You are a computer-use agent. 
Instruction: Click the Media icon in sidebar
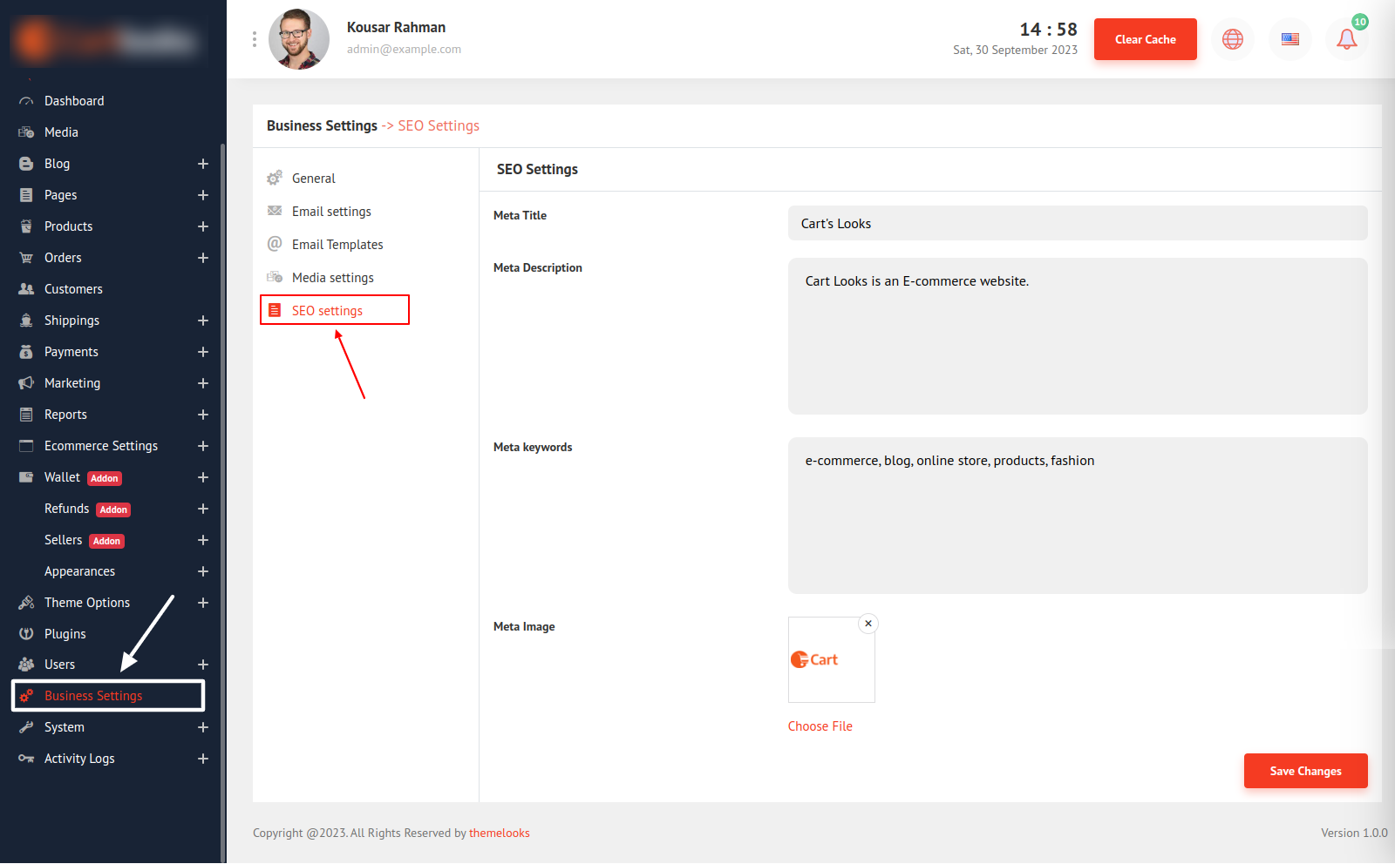(x=26, y=132)
